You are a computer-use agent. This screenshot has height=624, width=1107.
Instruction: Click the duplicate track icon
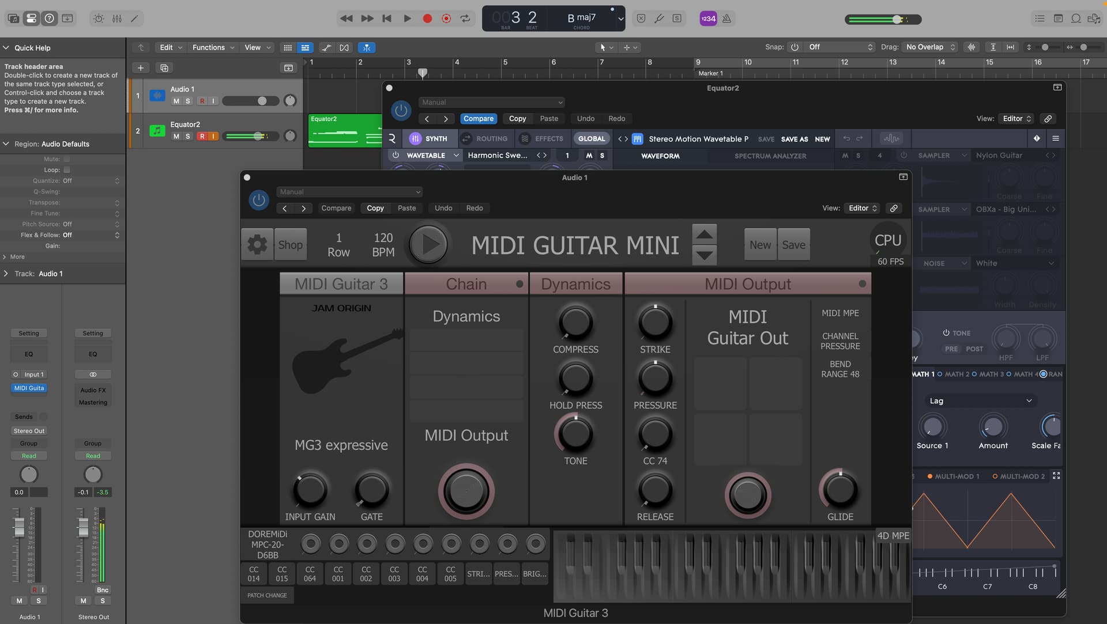(164, 68)
